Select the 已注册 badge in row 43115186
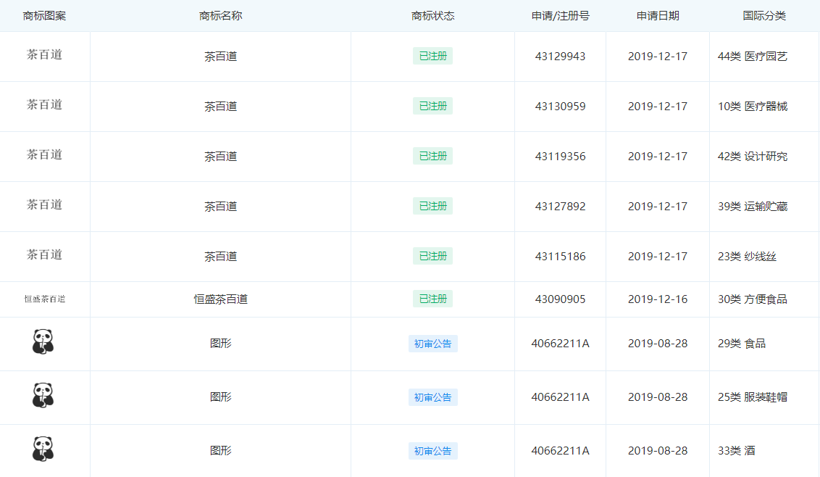Viewport: 820px width, 477px height. click(433, 256)
